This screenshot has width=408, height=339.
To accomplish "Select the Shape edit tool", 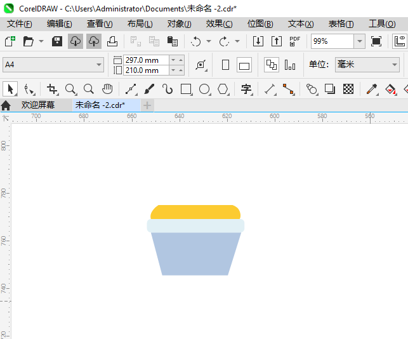I will (29, 90).
